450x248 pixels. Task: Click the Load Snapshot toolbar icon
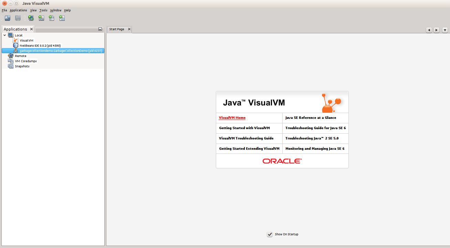[8, 18]
